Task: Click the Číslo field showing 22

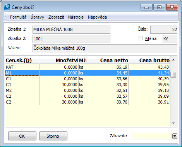Action: coord(164,29)
